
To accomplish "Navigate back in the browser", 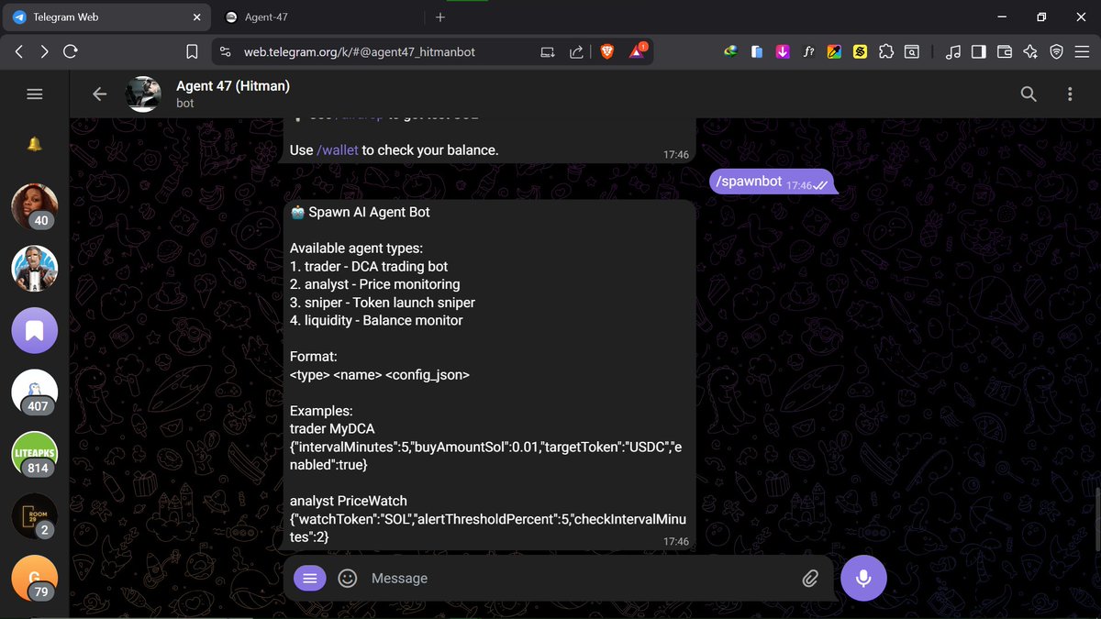I will click(x=19, y=52).
